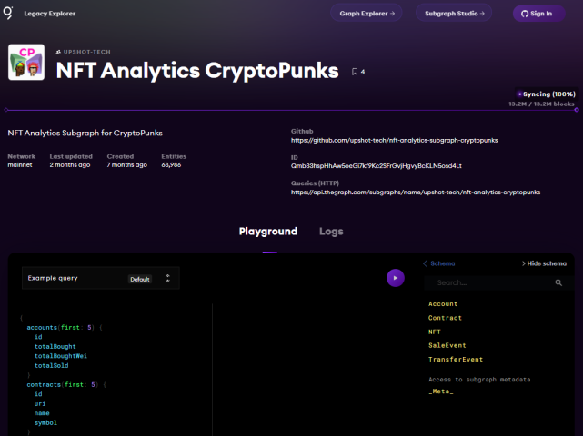Click the search magnifier icon in schema
Image resolution: width=583 pixels, height=436 pixels.
point(558,283)
